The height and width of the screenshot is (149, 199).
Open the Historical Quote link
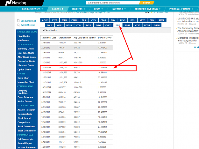[x=26, y=65]
